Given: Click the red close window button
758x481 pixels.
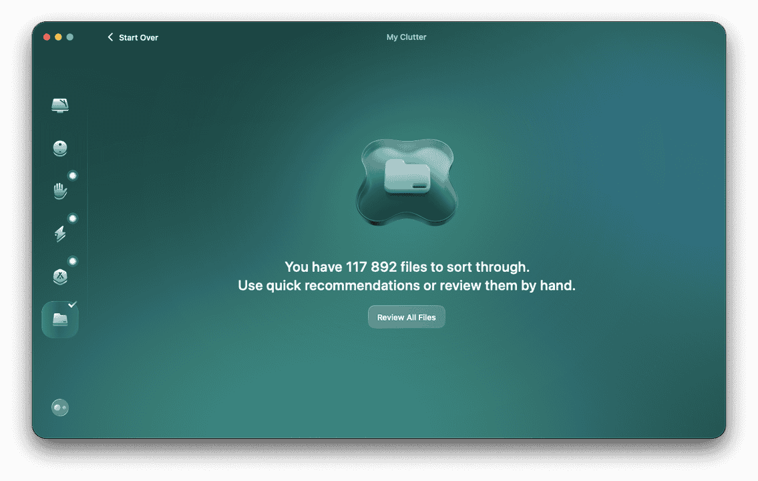Looking at the screenshot, I should (46, 38).
